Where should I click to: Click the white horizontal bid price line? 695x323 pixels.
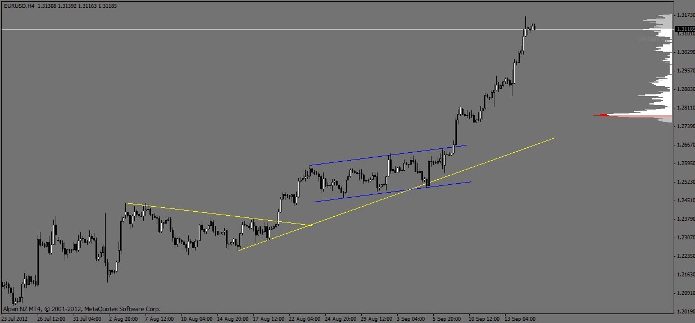(337, 29)
